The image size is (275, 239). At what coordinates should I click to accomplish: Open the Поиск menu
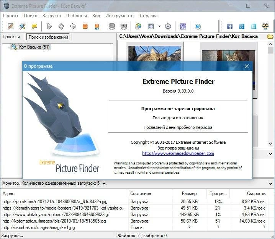pos(31,16)
